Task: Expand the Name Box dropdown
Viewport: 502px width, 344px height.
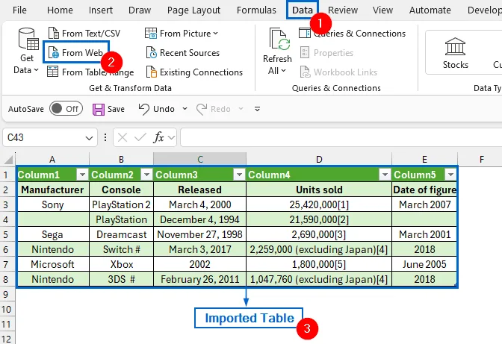Action: pyautogui.click(x=89, y=138)
